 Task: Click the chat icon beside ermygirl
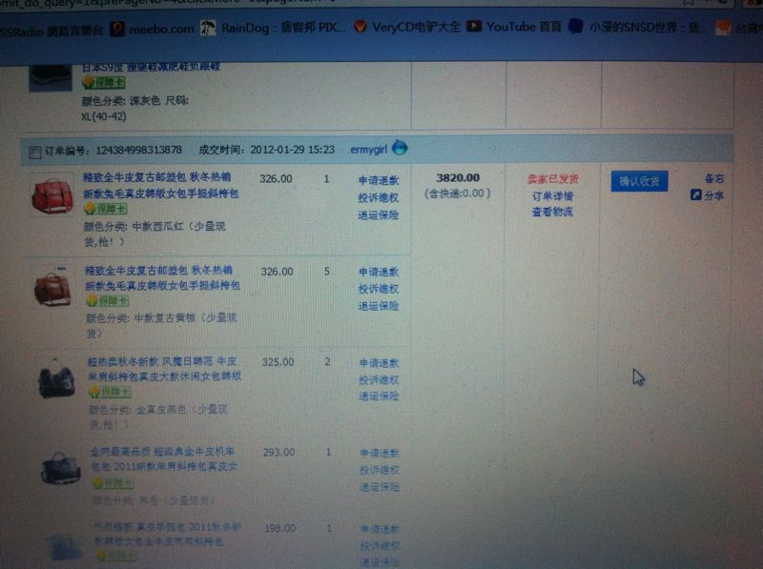click(x=400, y=148)
